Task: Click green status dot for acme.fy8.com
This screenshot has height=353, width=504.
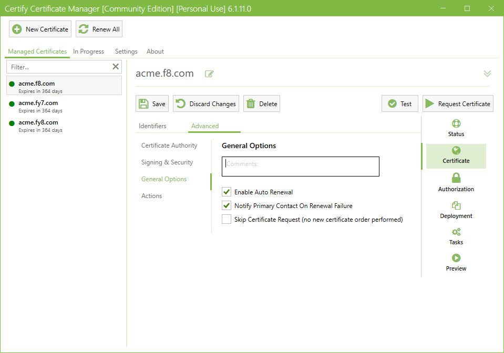Action: pyautogui.click(x=12, y=123)
